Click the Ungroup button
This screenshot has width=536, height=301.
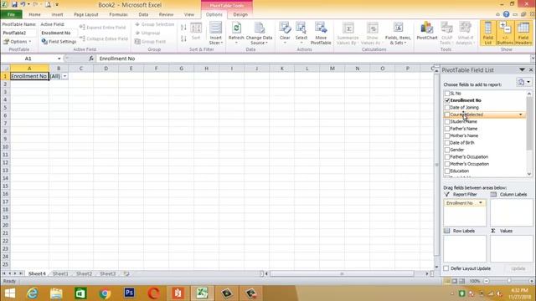click(x=147, y=33)
